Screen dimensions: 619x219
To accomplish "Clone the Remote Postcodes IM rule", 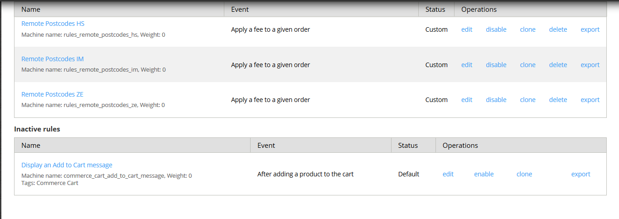I will pos(527,65).
